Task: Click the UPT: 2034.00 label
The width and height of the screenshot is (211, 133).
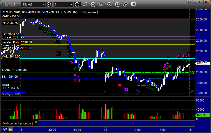Action: click(x=10, y=34)
